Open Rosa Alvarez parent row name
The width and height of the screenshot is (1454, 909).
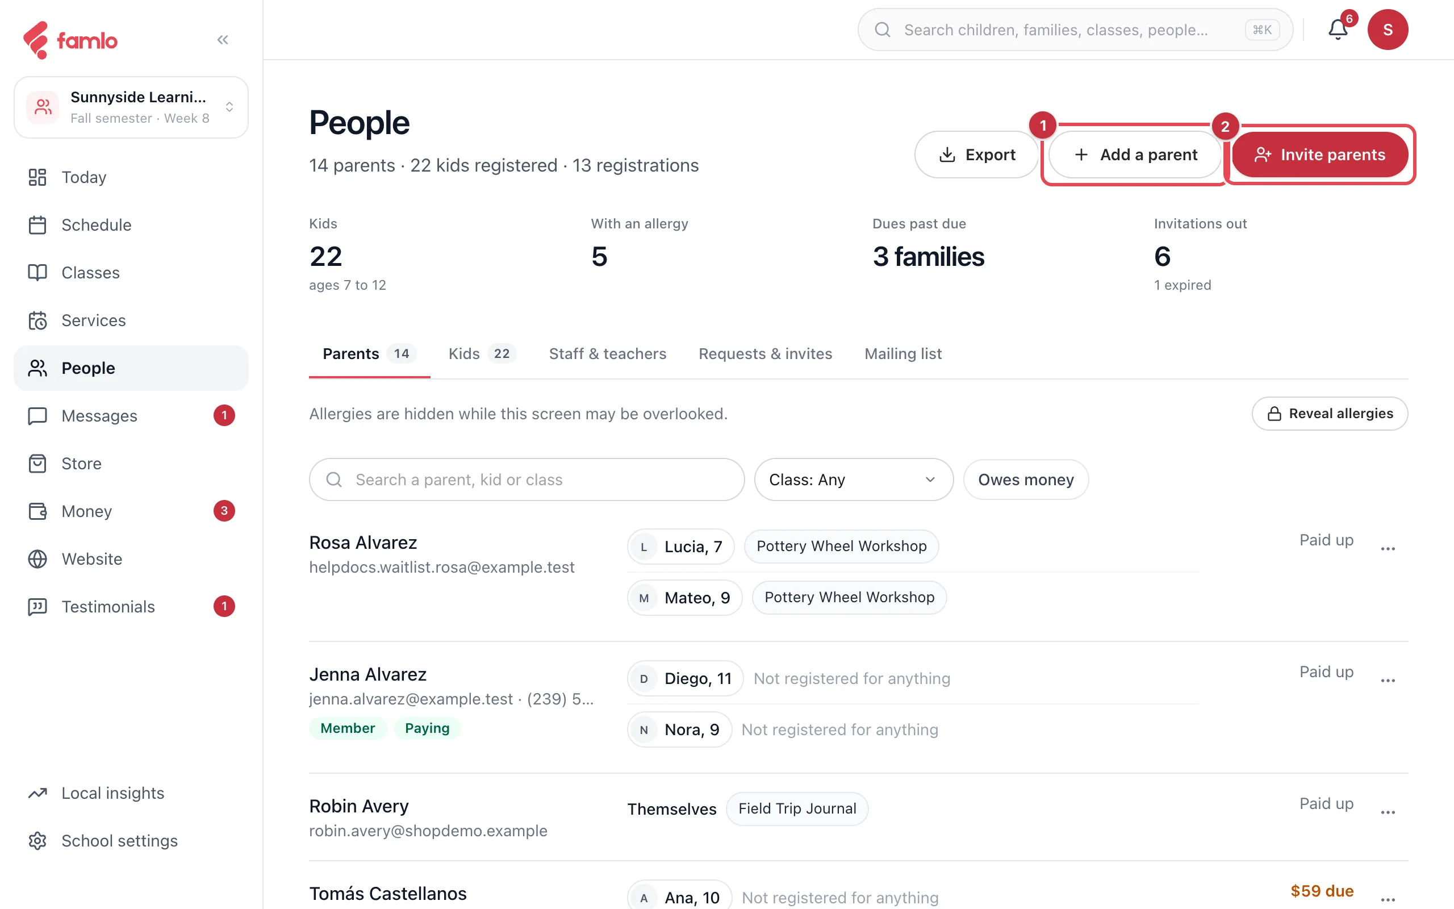[363, 542]
